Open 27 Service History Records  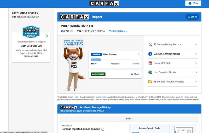click(173, 45)
